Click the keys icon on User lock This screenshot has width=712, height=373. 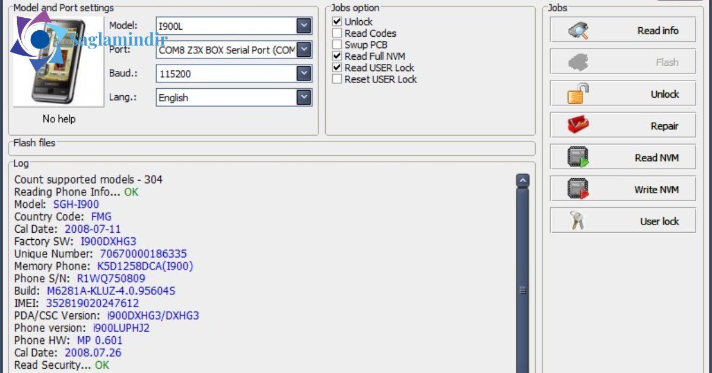(577, 221)
